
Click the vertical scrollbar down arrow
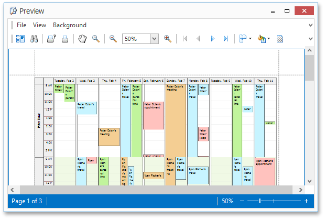[309, 181]
